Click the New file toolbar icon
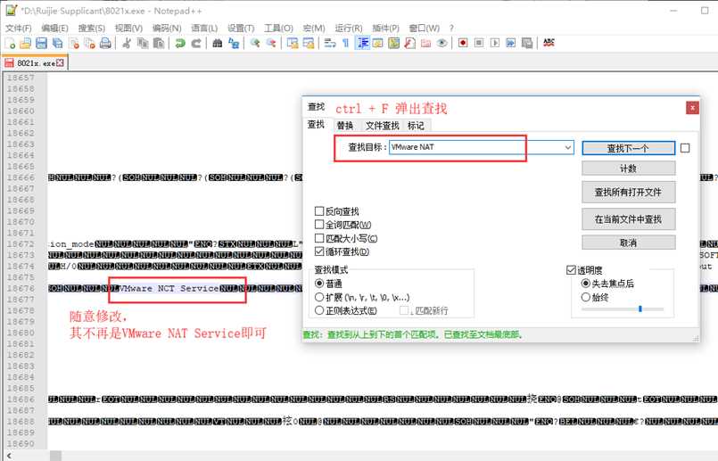 point(9,43)
